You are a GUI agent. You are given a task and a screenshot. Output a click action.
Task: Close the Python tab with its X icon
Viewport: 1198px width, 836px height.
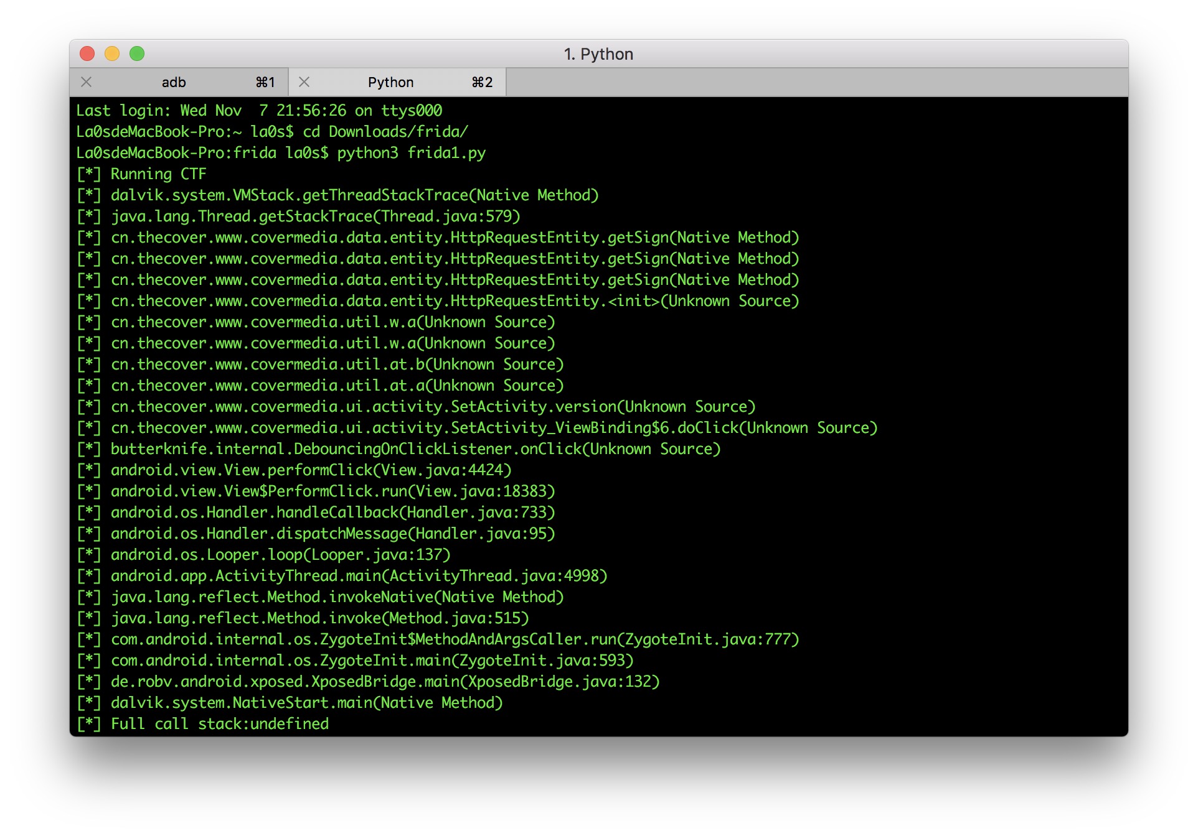[x=304, y=82]
